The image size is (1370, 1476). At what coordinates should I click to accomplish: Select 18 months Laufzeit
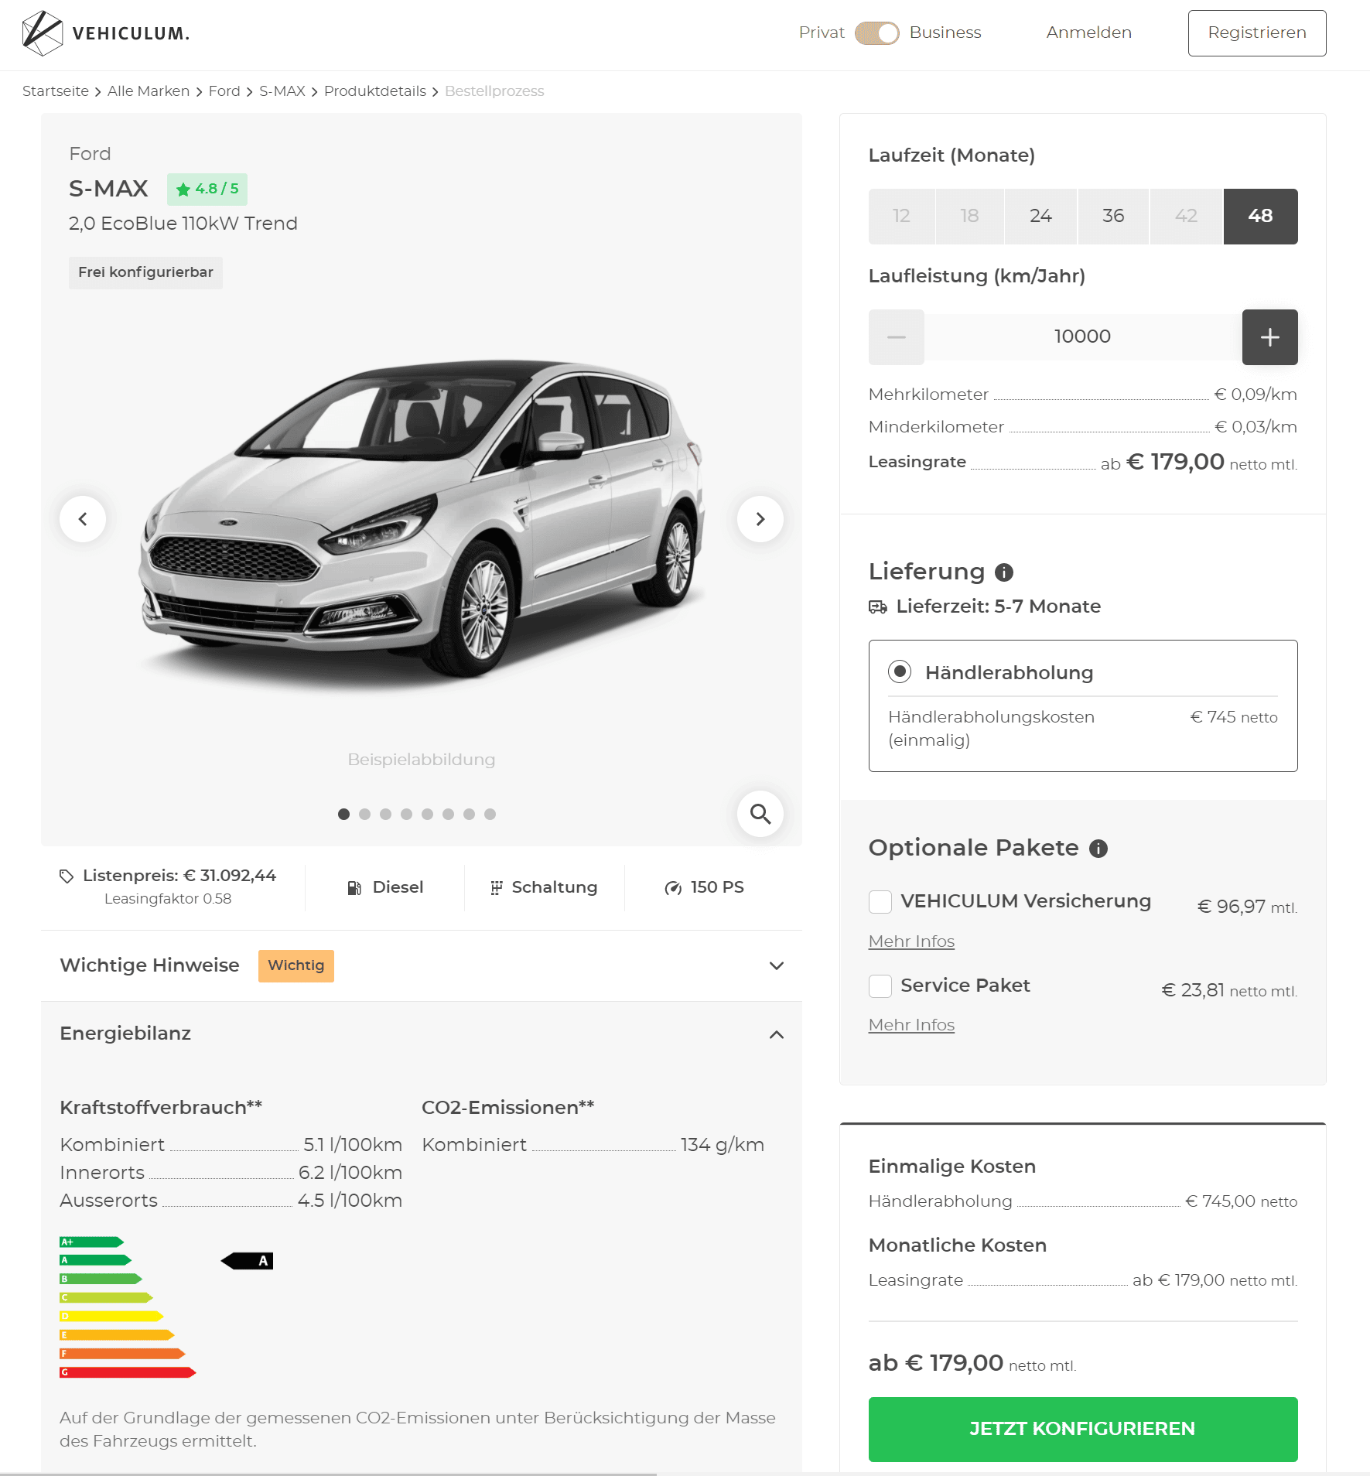969,216
